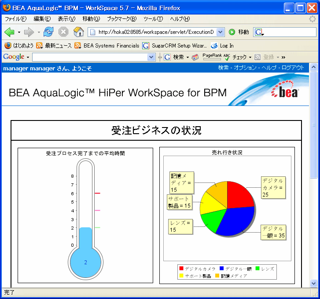Click the yellow サポート製品 legend swatch

tap(181, 276)
